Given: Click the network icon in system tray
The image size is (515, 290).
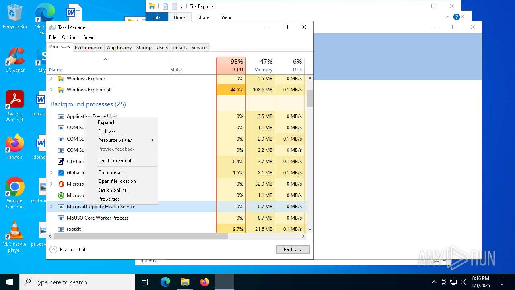Looking at the screenshot, I should tap(453, 282).
